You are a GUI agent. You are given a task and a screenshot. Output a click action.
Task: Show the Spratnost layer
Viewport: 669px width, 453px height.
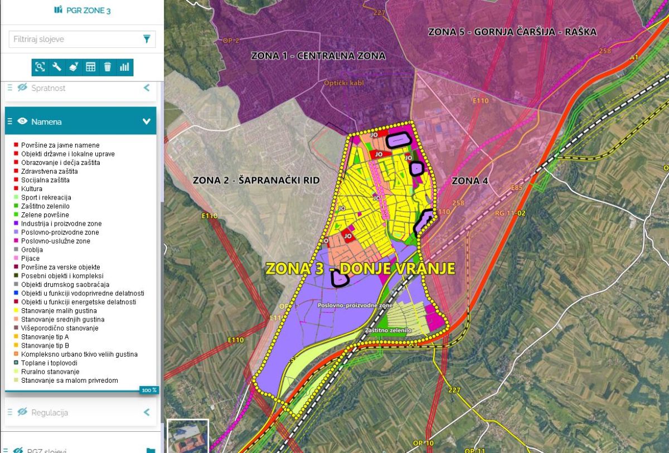22,87
